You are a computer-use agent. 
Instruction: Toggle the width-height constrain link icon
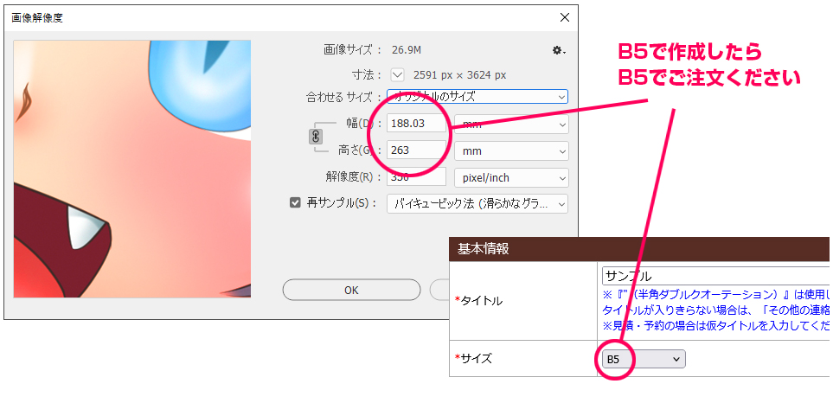click(x=315, y=137)
